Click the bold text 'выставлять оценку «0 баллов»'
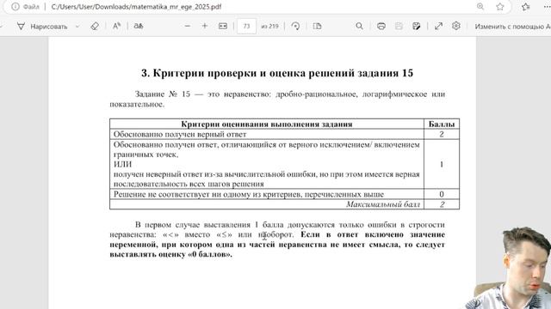Image resolution: width=551 pixels, height=309 pixels. (170, 254)
